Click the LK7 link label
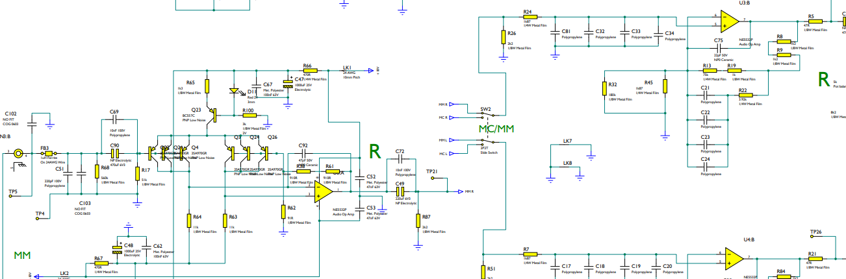Screen dimensions: 846x279 click(567, 141)
